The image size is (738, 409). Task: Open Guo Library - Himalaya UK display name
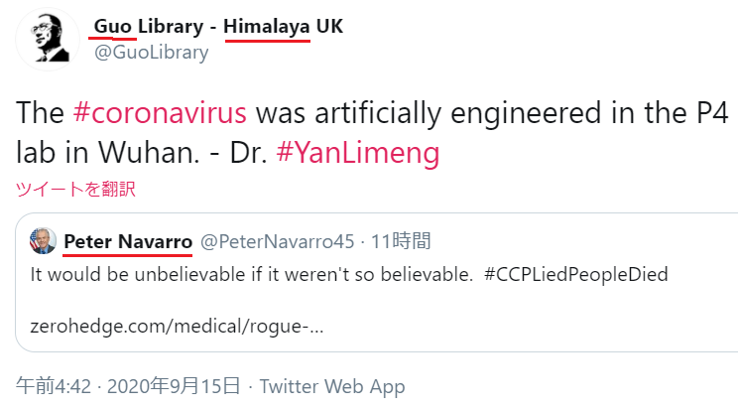[218, 27]
